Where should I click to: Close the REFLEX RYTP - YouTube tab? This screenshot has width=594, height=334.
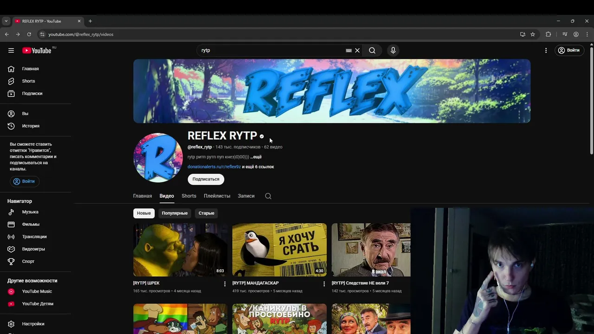(79, 21)
